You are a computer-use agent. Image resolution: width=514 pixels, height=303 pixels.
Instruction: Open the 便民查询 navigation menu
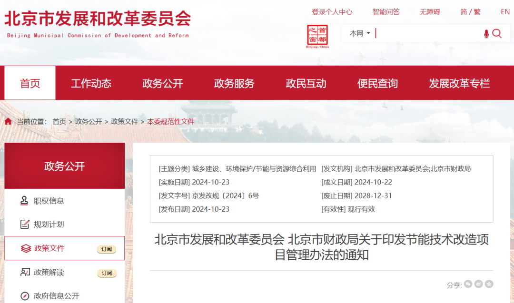(377, 83)
